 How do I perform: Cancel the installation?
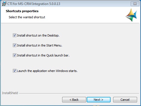[x=125, y=100]
